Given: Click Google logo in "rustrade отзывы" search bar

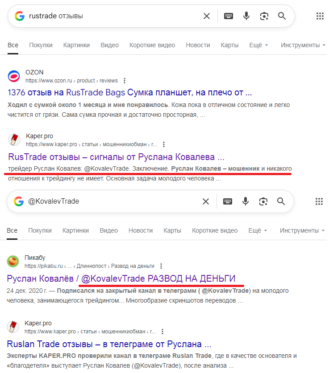Looking at the screenshot, I should coord(19,16).
